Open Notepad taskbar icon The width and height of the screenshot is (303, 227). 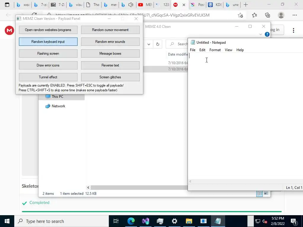coord(218,221)
